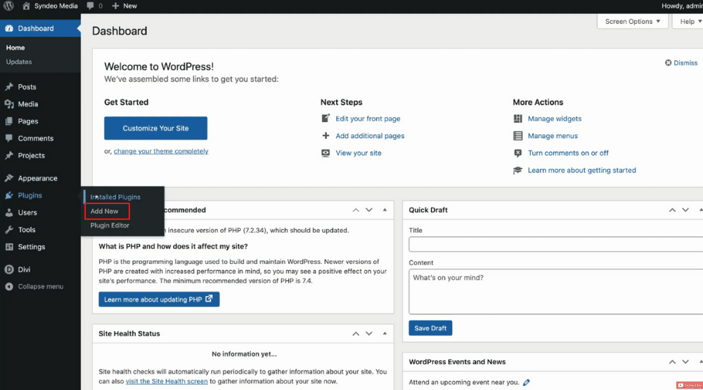Viewport: 703px width, 390px height.
Task: Open the comments bubble icon in admin bar
Action: point(90,6)
